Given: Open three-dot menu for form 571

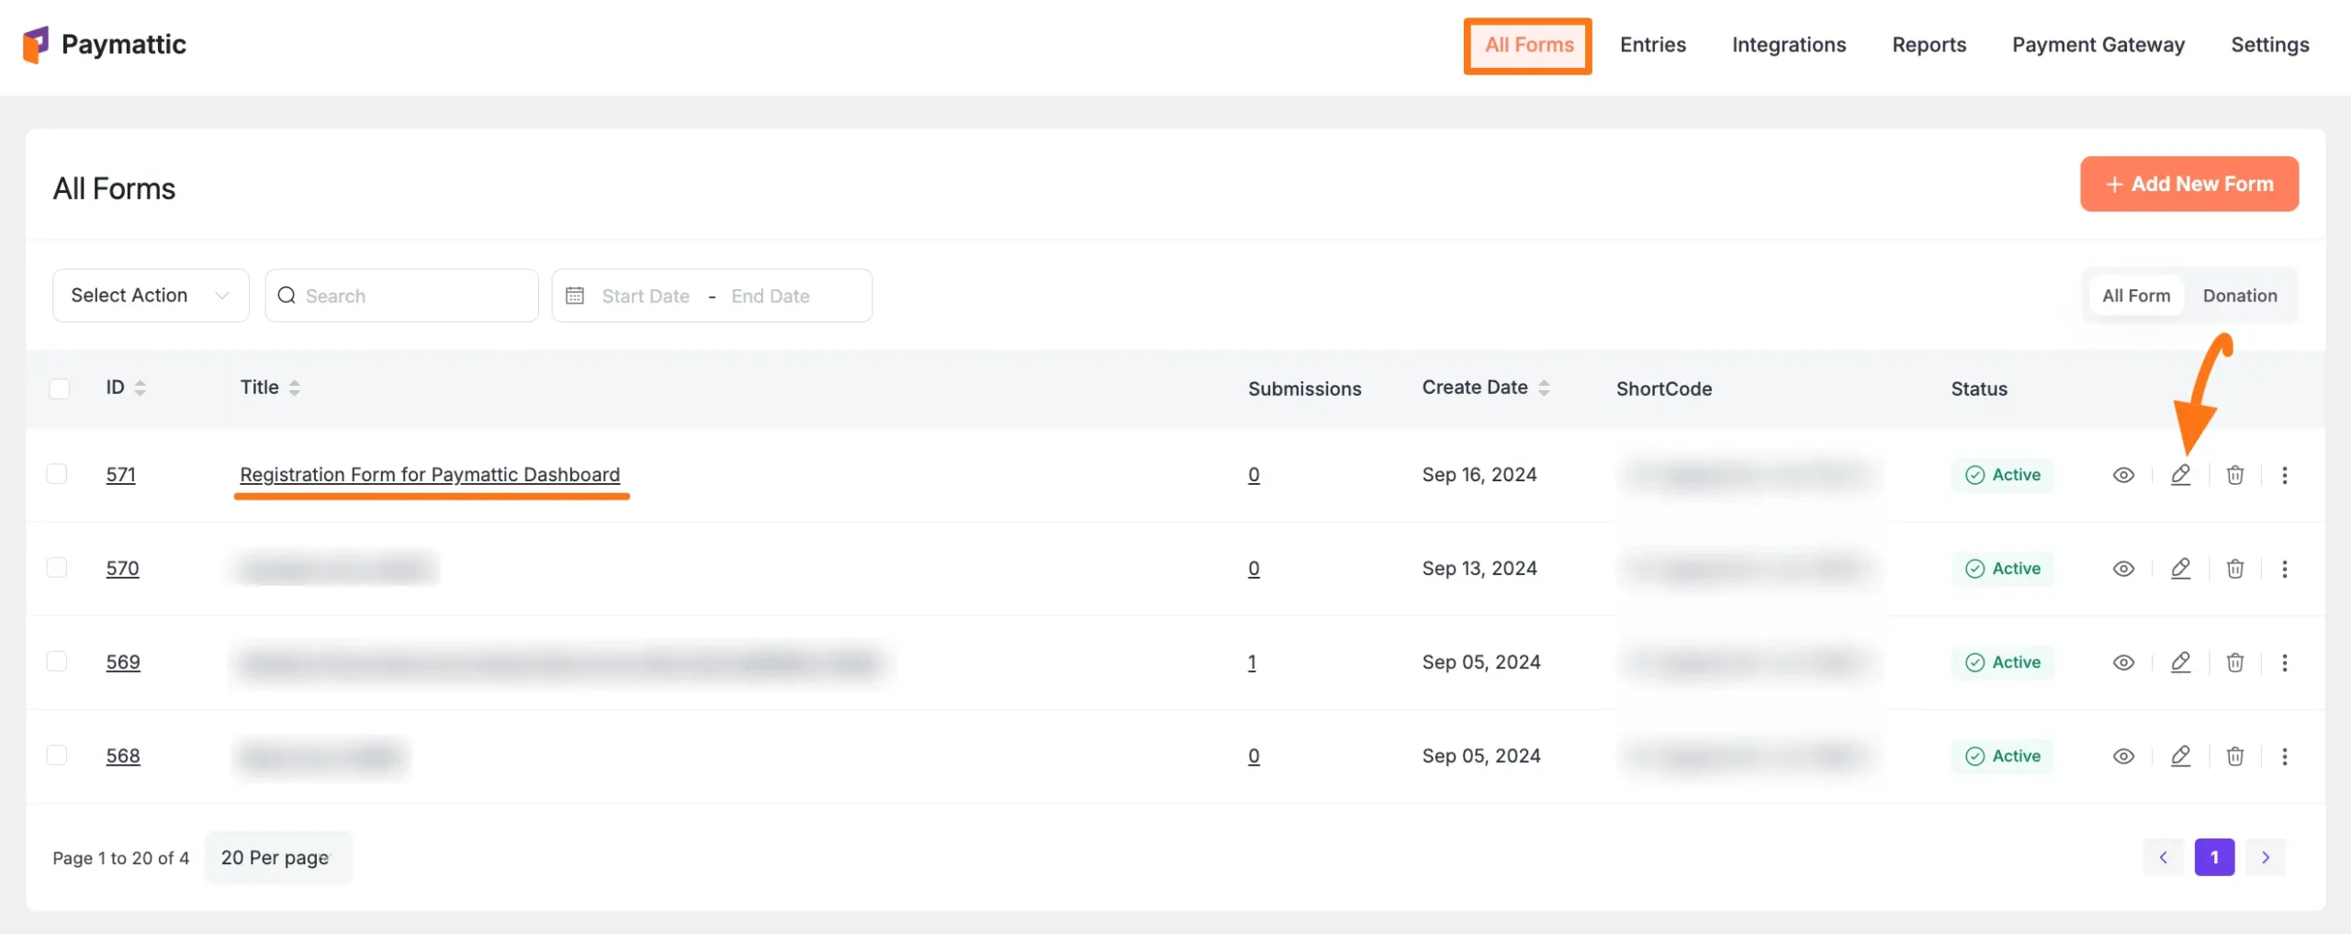Looking at the screenshot, I should point(2284,475).
